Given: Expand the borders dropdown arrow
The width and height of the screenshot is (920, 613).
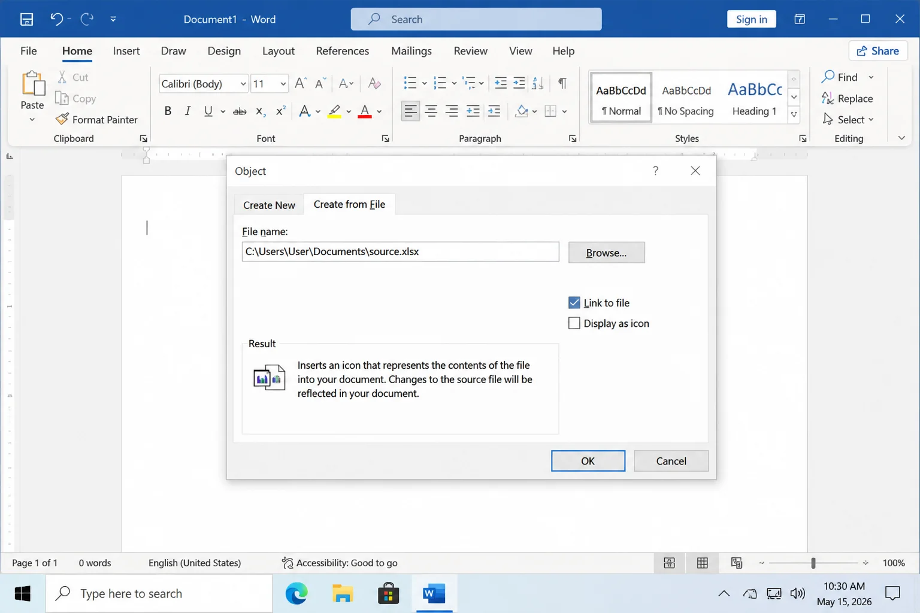Looking at the screenshot, I should tap(564, 111).
